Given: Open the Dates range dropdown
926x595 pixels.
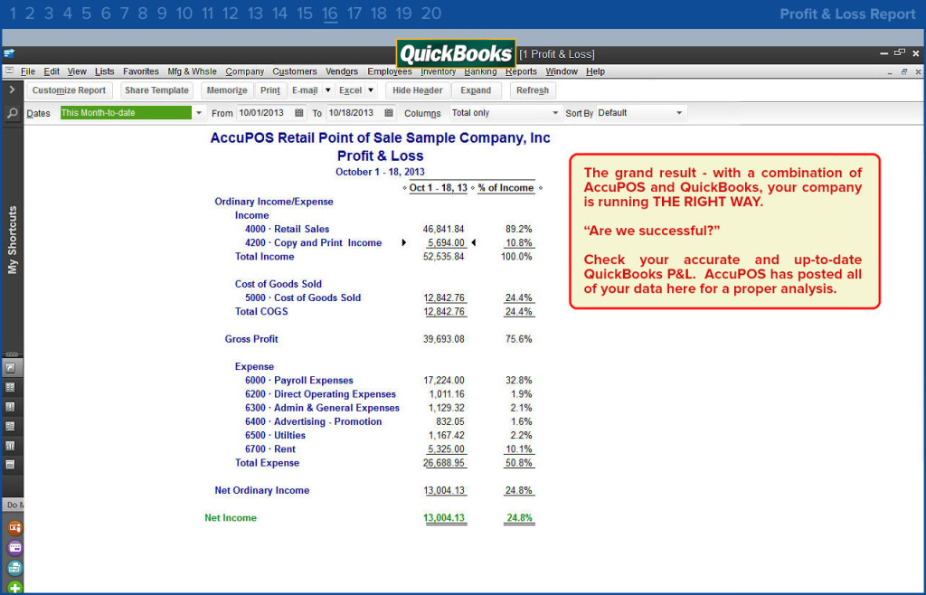Looking at the screenshot, I should (x=199, y=113).
